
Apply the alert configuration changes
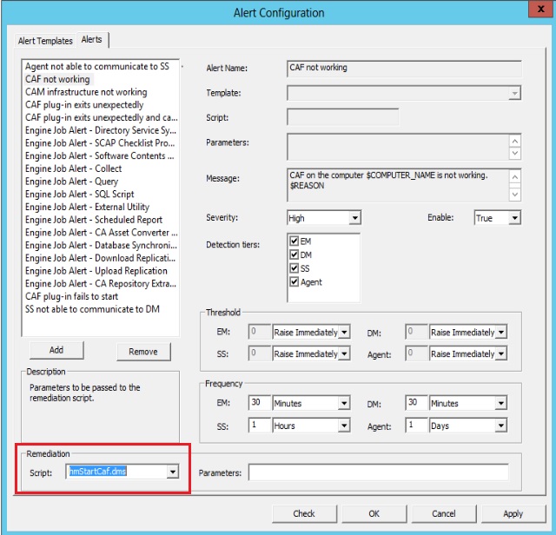click(x=513, y=513)
